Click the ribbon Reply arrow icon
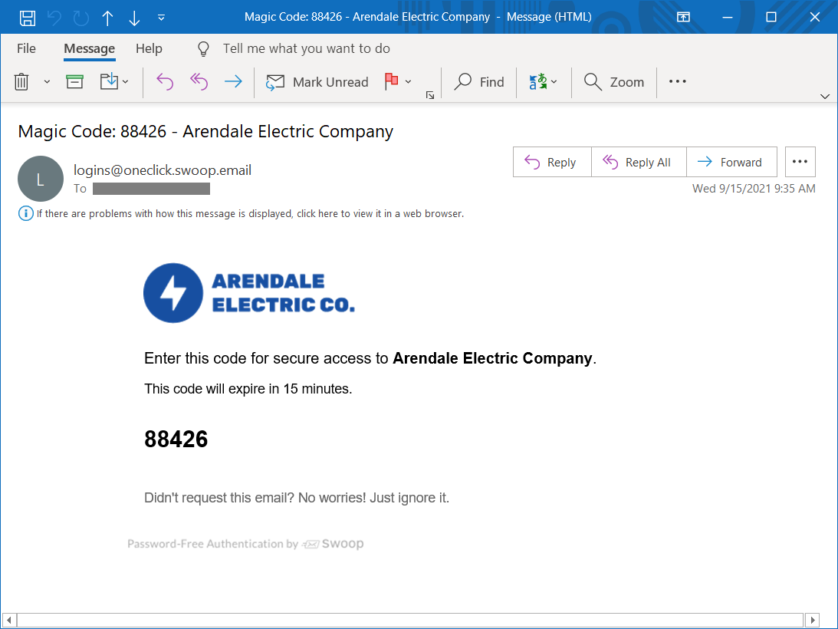Viewport: 838px width, 629px height. coord(165,82)
